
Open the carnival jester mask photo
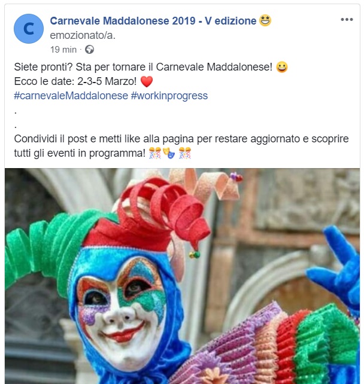coord(182,276)
